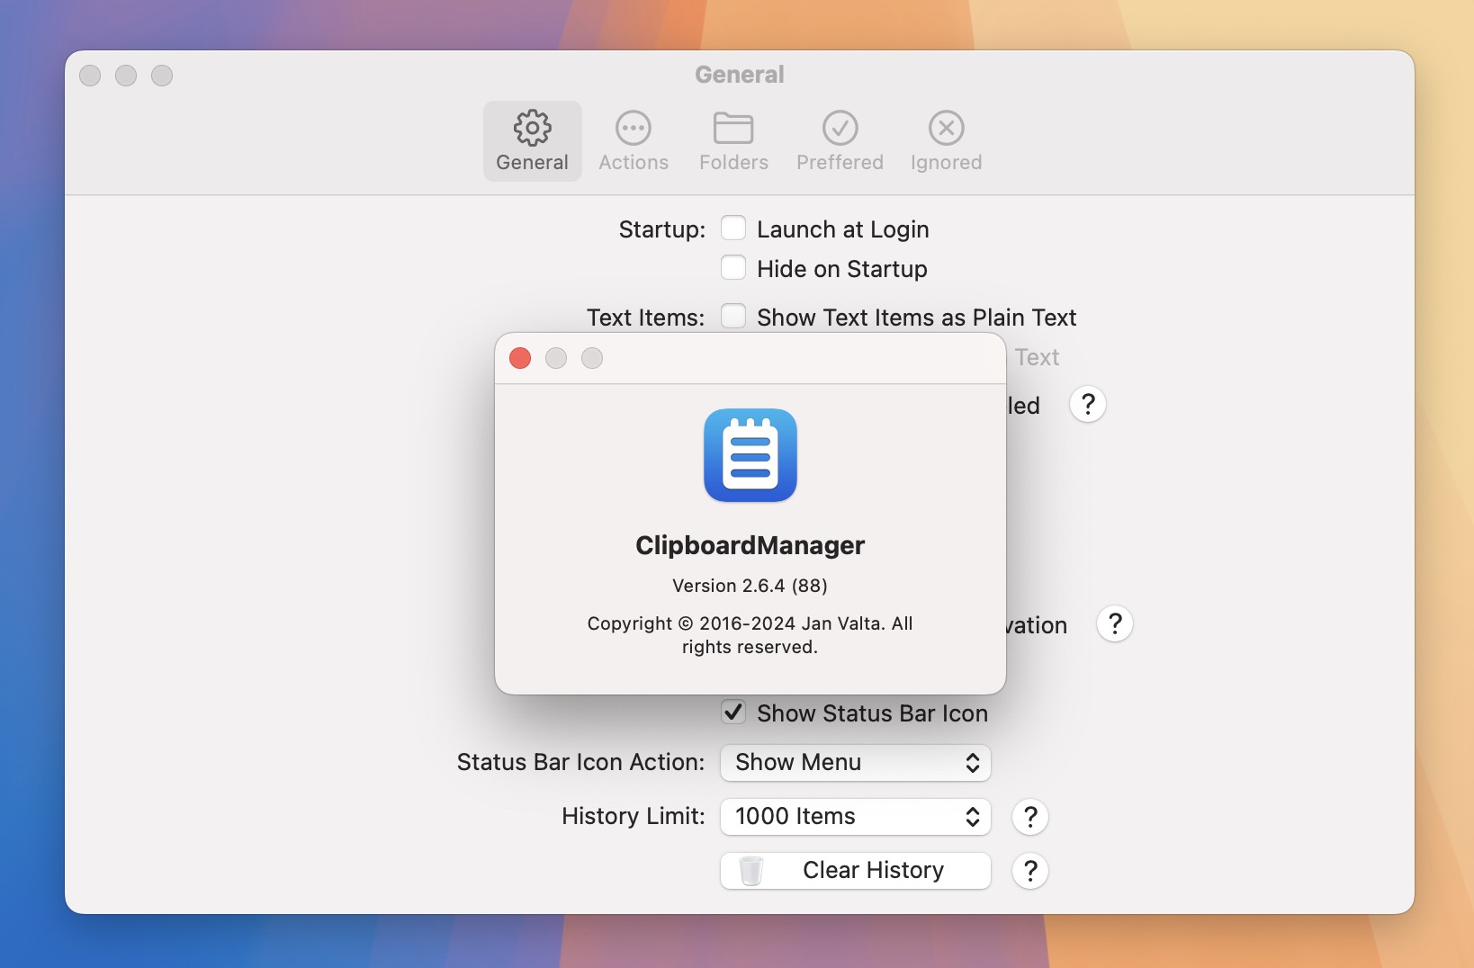Open help for History Limit

point(1030,817)
